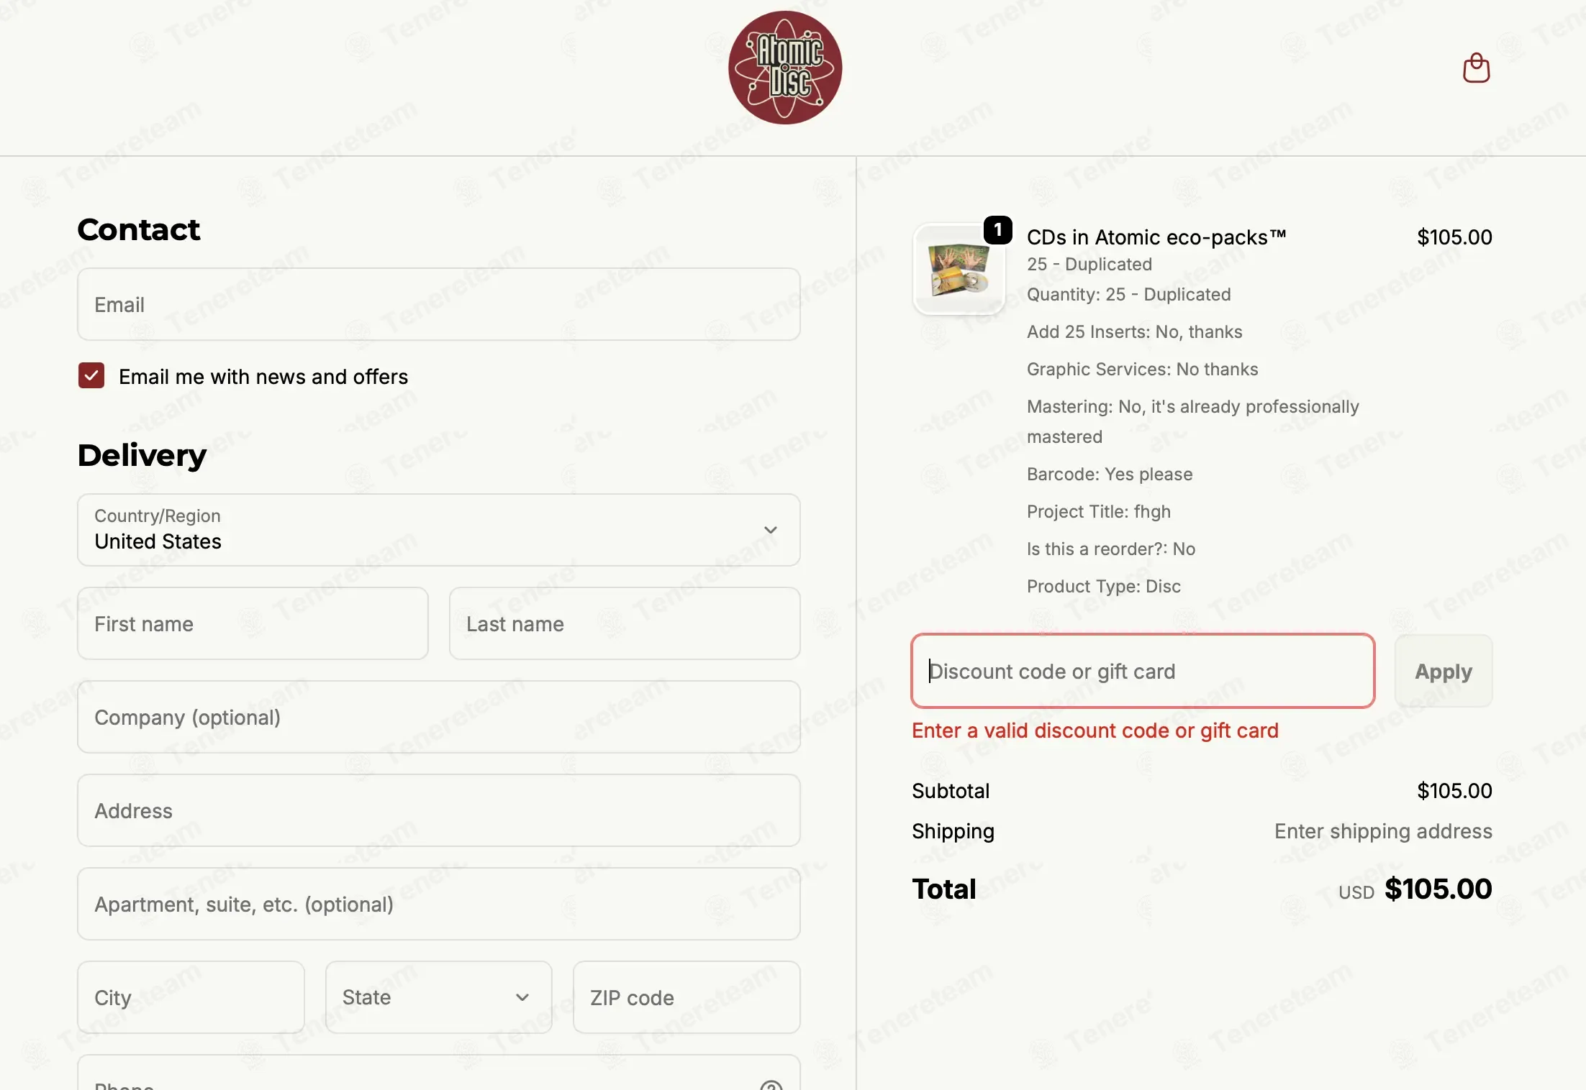Image resolution: width=1586 pixels, height=1090 pixels.
Task: Uncheck Email me with news and offers
Action: [x=91, y=375]
